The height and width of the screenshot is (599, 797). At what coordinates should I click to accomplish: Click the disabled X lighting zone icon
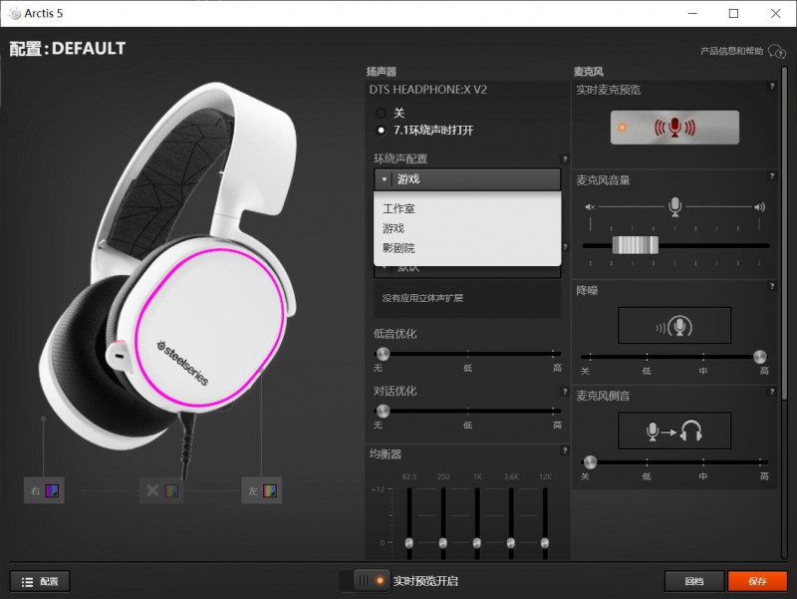click(152, 490)
